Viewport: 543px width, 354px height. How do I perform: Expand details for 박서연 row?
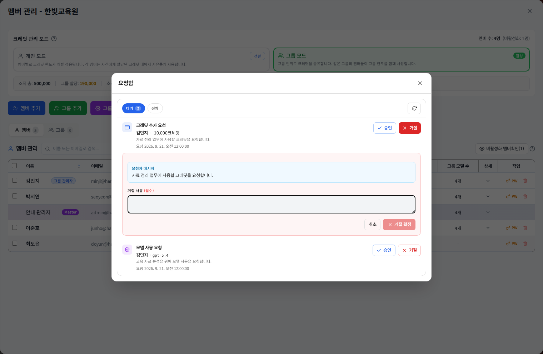[488, 197]
